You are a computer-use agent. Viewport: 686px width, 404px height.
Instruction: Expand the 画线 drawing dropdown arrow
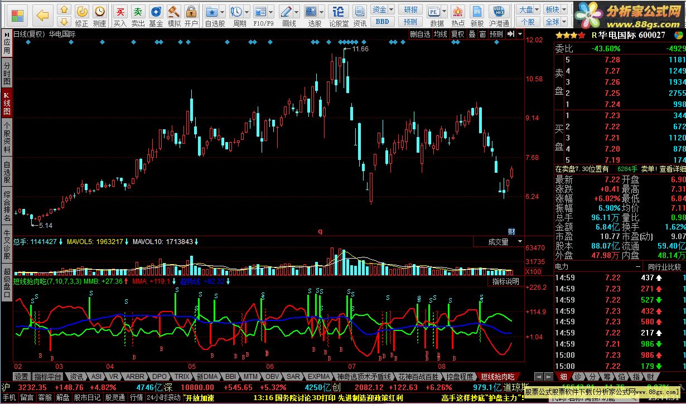(x=297, y=11)
